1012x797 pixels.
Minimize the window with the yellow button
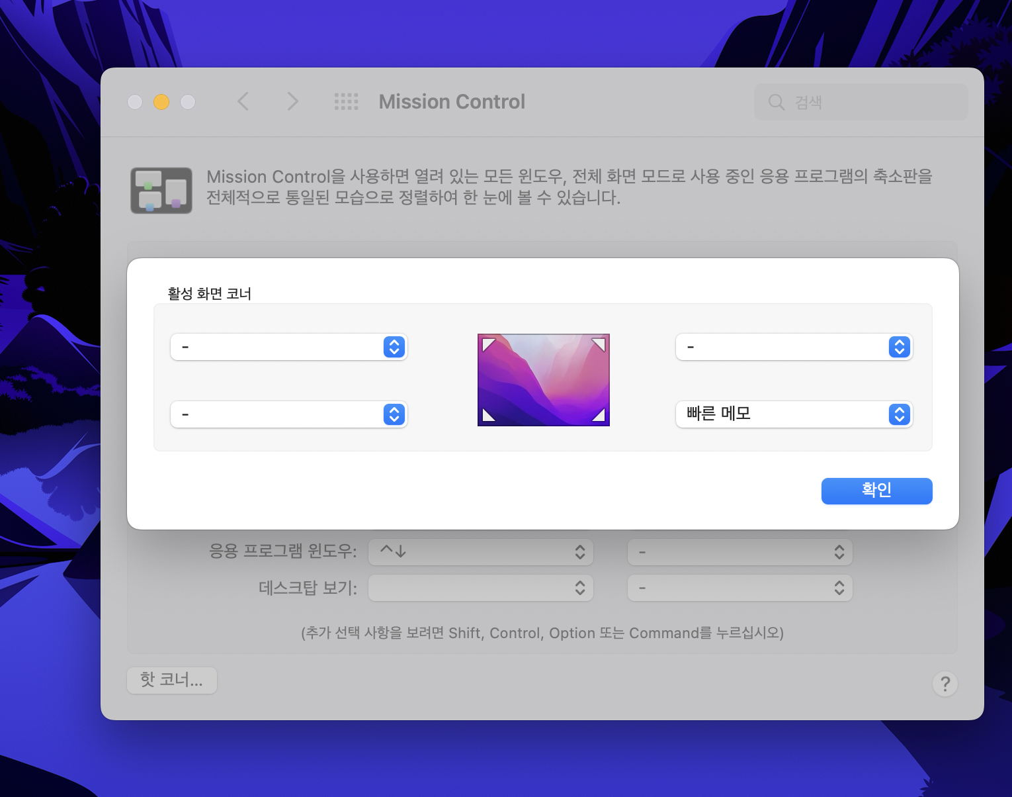tap(161, 101)
